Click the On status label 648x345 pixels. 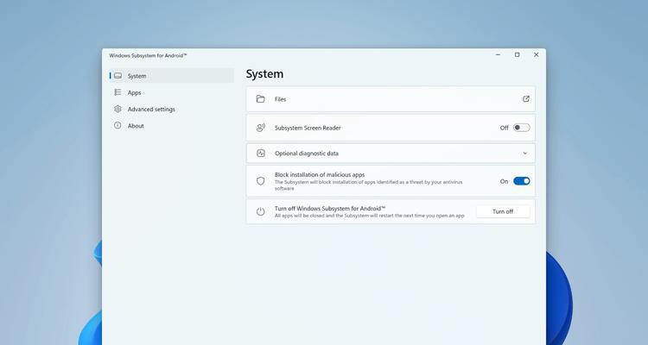[505, 182]
